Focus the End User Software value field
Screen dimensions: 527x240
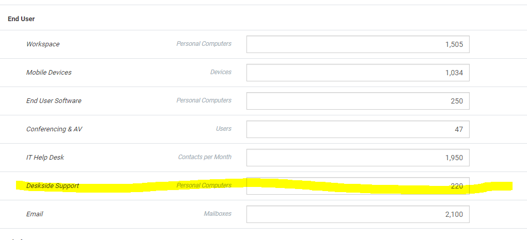click(358, 101)
